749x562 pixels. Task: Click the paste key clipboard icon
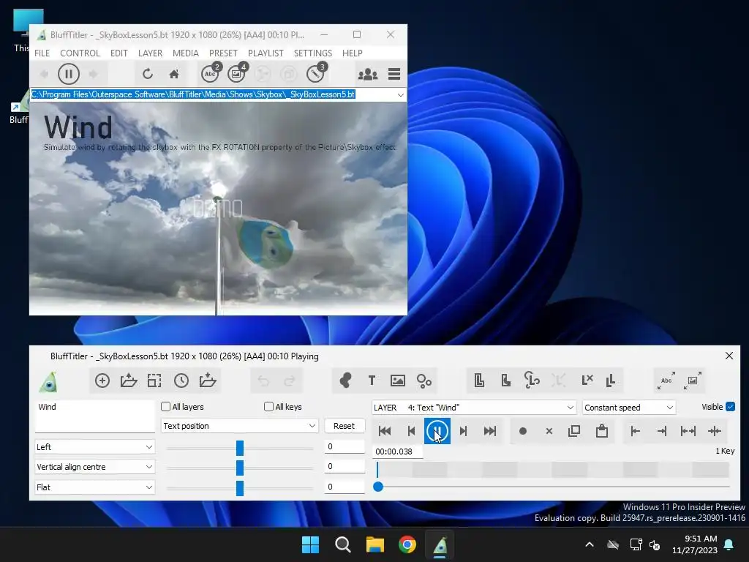[x=602, y=431]
